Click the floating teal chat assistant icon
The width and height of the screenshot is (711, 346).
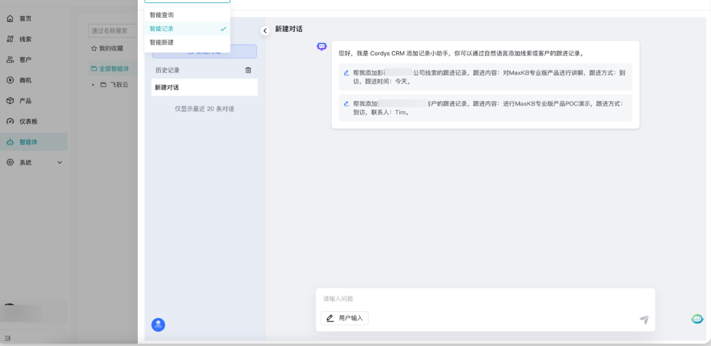click(698, 319)
